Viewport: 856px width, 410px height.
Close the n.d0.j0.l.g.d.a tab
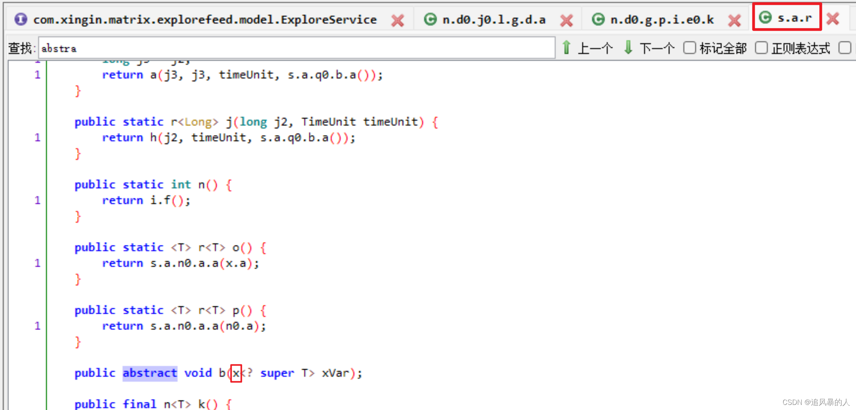566,20
